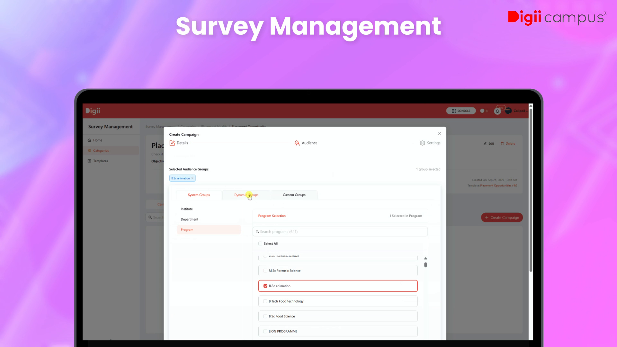Switch to the Dynamic Groups tab

[246, 195]
